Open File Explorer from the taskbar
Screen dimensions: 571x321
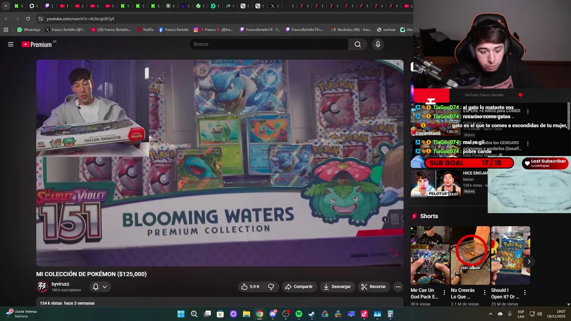(x=246, y=314)
